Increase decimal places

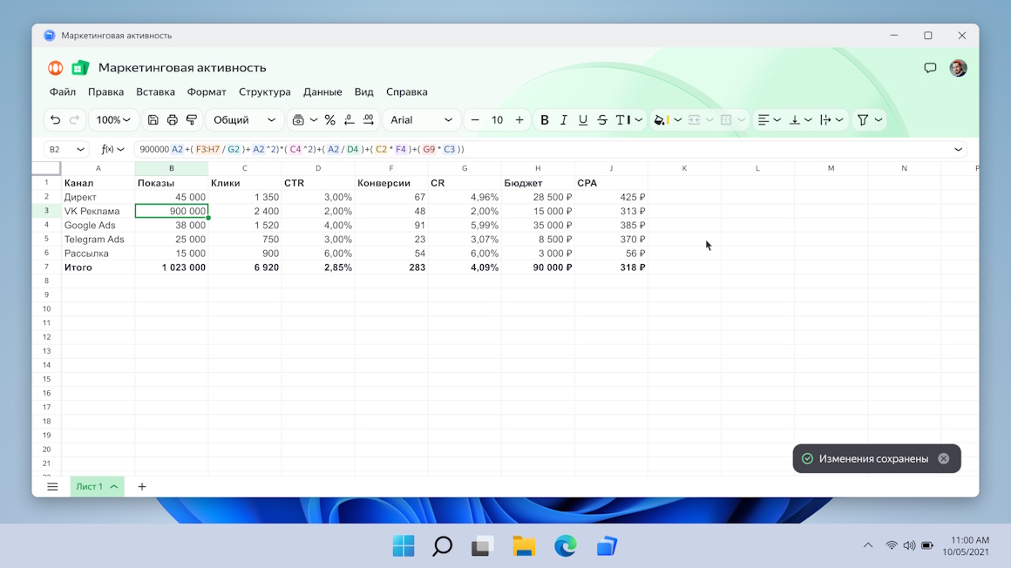(x=368, y=120)
